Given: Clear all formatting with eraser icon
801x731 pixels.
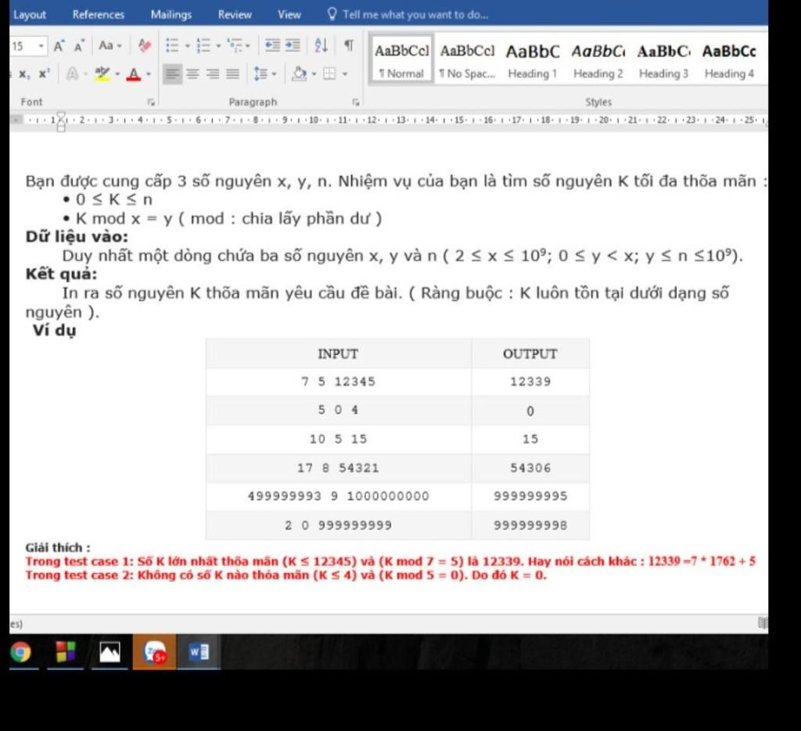Looking at the screenshot, I should pos(145,46).
